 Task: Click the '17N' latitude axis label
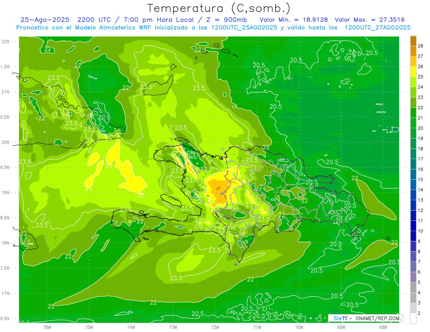coord(5,293)
